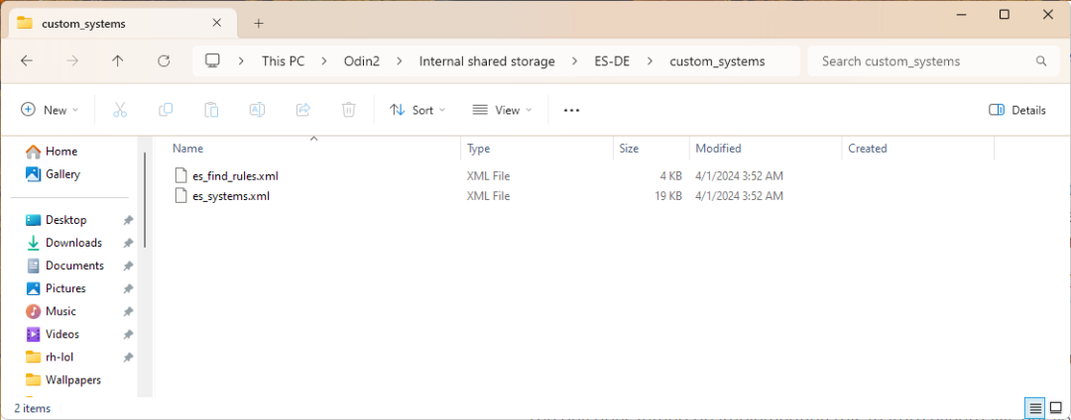The width and height of the screenshot is (1071, 420).
Task: Click the Search custom_systems field
Action: [x=922, y=61]
